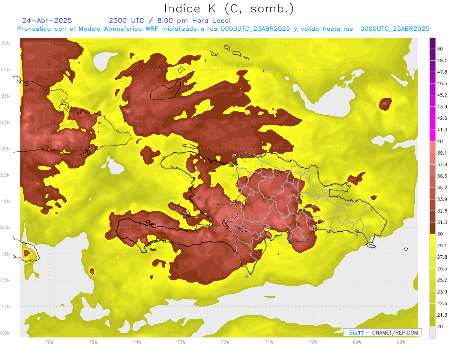Click the '73W' longitude axis label
Screen dimensions: 450x347
(x=181, y=342)
